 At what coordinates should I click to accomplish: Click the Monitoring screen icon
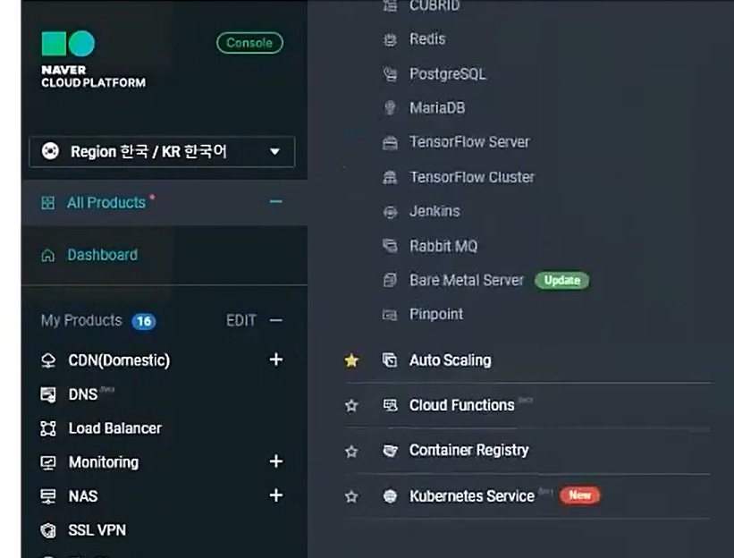click(x=48, y=462)
